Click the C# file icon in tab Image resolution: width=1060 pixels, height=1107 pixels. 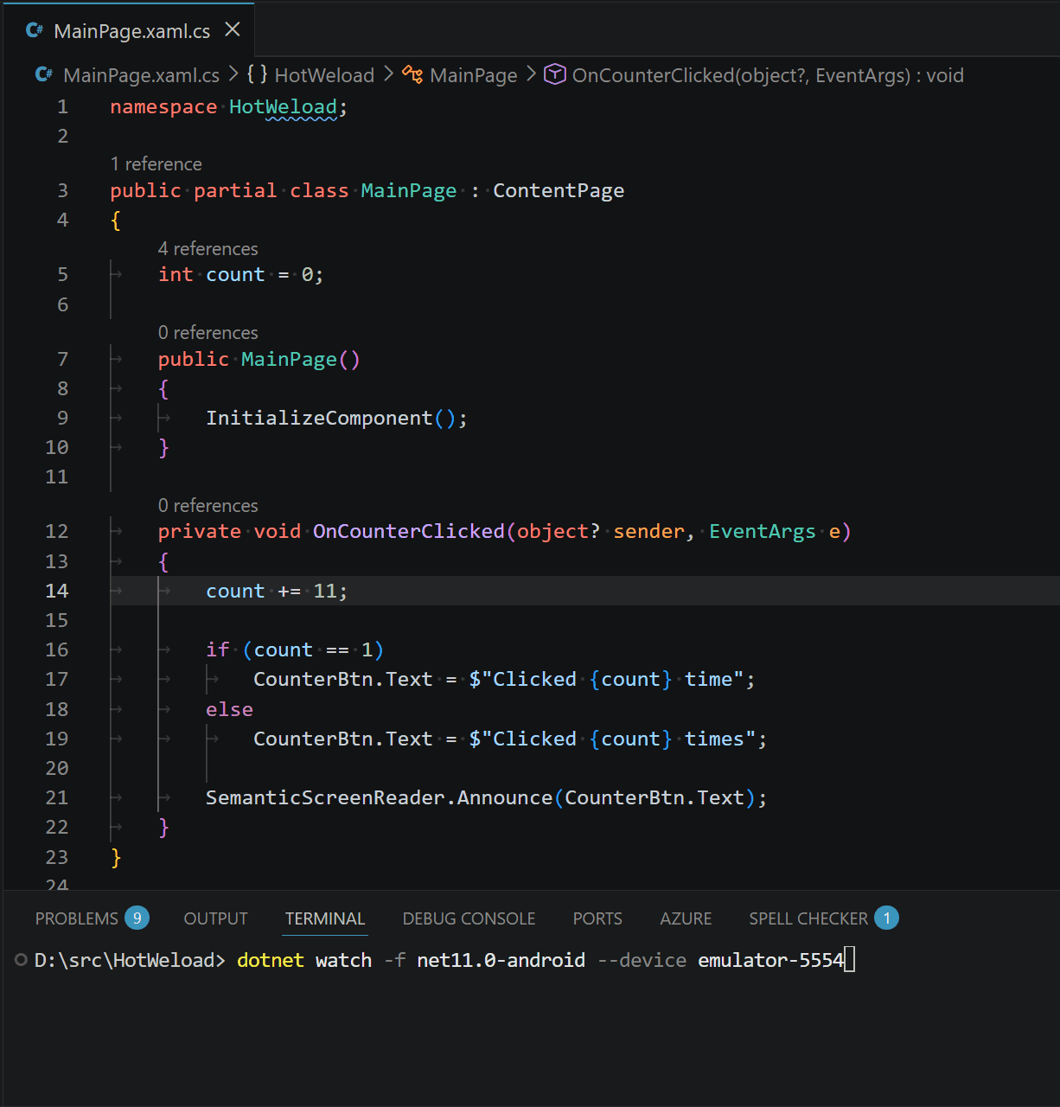point(35,30)
